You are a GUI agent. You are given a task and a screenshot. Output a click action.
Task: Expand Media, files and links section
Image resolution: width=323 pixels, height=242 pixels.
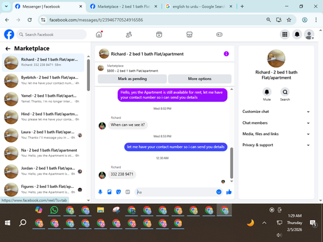(x=276, y=134)
